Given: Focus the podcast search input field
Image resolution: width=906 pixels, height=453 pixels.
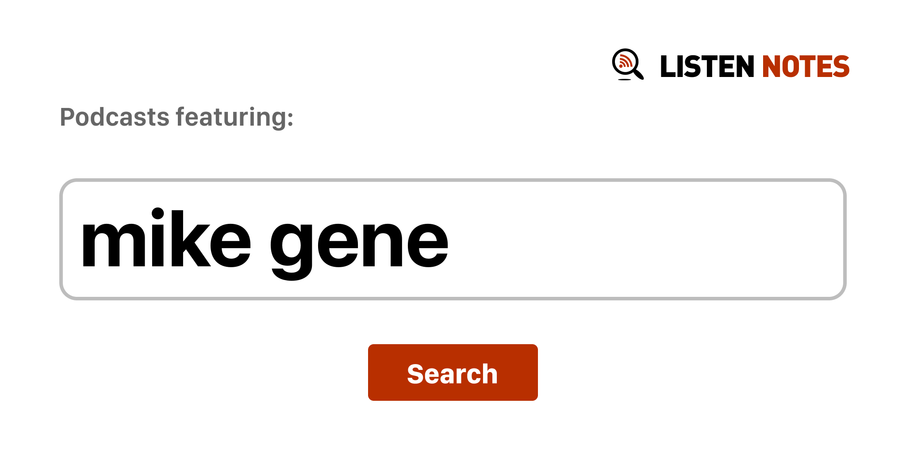Looking at the screenshot, I should [x=452, y=239].
